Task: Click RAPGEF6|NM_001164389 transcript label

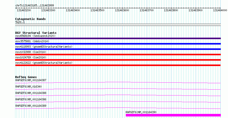Action: tap(31, 106)
